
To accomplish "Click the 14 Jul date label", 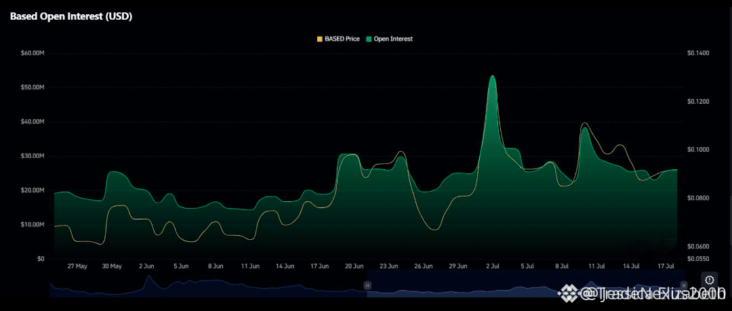I will tap(632, 267).
